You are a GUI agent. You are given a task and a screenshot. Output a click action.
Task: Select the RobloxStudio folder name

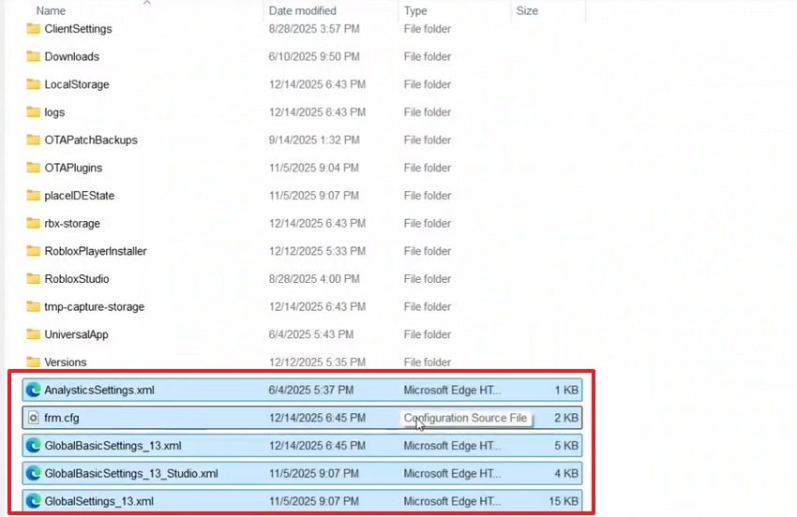point(77,279)
